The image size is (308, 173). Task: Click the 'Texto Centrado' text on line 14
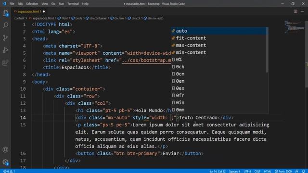(198, 117)
